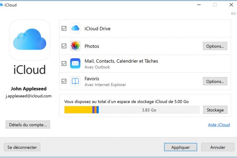Viewport: 237px width, 158px height.
Task: Click the Favoris bookmarks book icon
Action: point(75,81)
